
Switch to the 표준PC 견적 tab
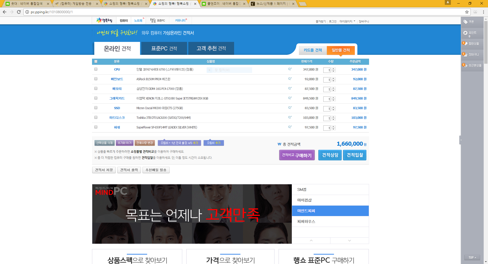[x=164, y=48]
